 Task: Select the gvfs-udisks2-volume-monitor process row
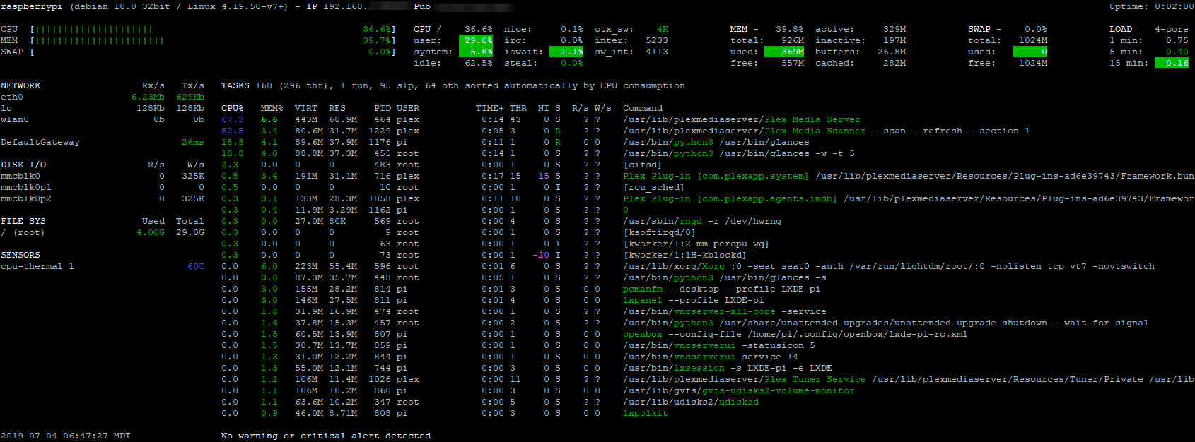(538, 391)
